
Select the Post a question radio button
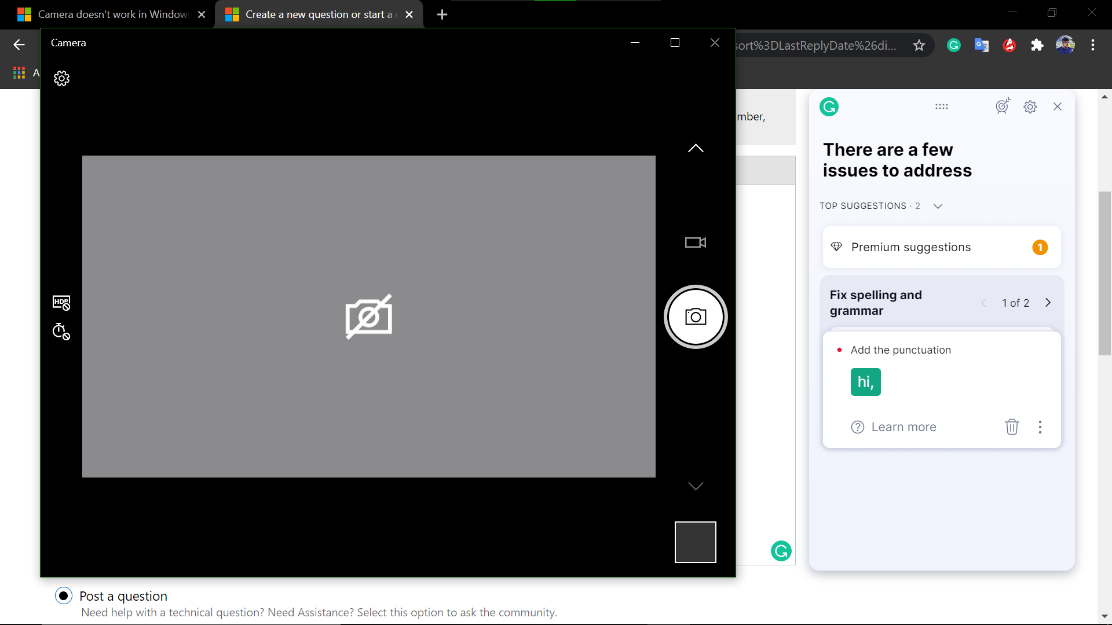64,595
